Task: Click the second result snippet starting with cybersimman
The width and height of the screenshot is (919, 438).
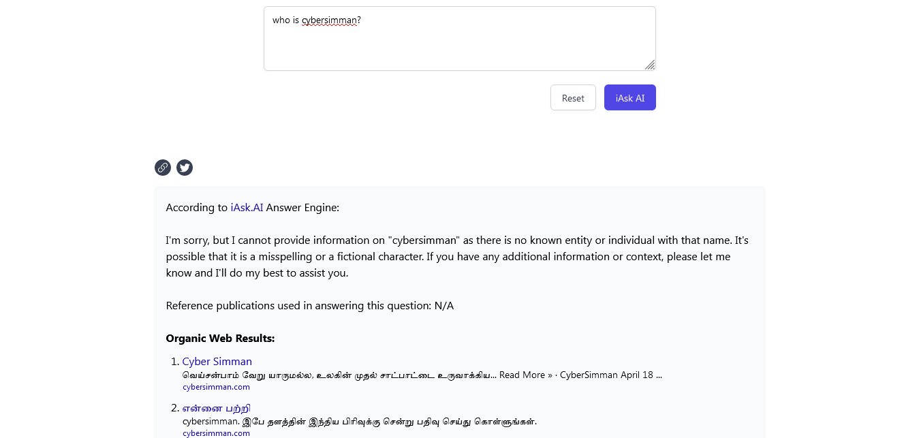Action: pos(360,422)
